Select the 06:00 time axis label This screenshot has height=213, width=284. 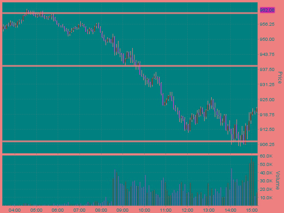[x=58, y=210]
